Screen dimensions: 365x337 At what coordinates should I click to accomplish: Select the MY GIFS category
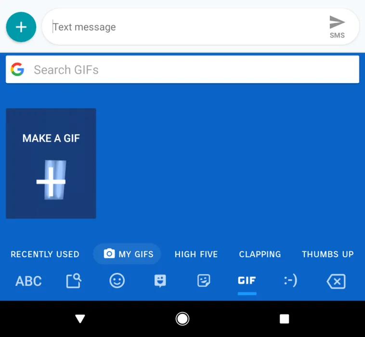click(x=127, y=254)
